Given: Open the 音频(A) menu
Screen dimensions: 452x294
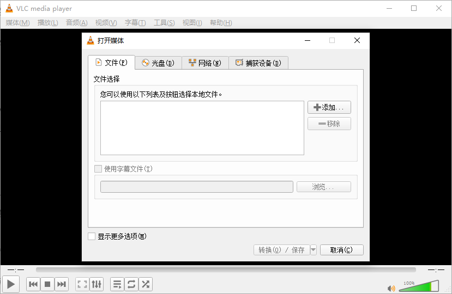Looking at the screenshot, I should tap(77, 23).
